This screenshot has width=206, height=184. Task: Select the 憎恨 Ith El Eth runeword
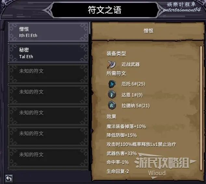pos(48,32)
